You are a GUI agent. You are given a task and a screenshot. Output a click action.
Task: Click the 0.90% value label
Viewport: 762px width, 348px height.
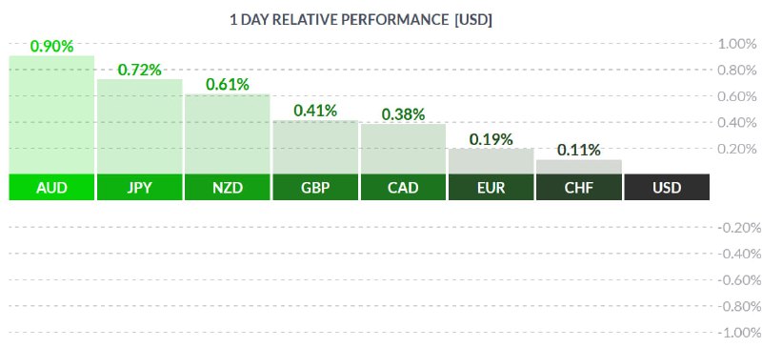(x=52, y=46)
